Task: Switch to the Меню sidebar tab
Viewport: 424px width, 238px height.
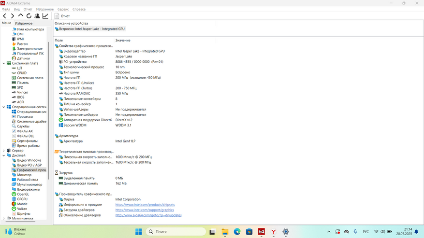Action: (x=6, y=23)
